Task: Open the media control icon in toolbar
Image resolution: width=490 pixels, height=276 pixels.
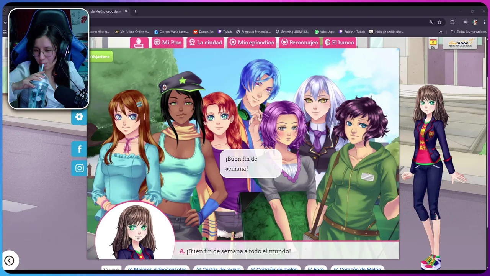Action: tap(466, 22)
